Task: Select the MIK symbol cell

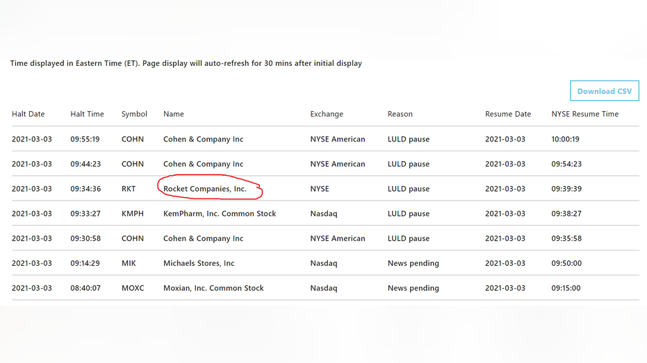Action: tap(129, 263)
